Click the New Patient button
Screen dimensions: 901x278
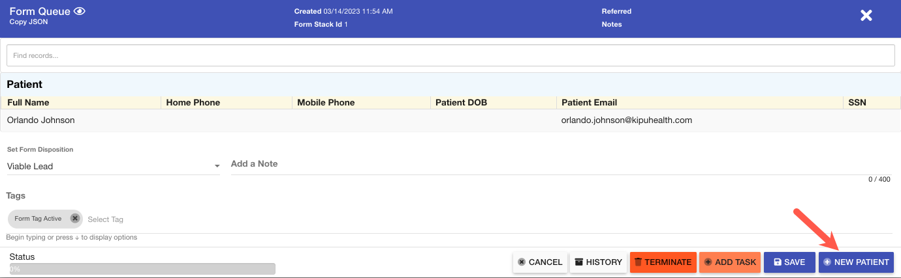855,262
